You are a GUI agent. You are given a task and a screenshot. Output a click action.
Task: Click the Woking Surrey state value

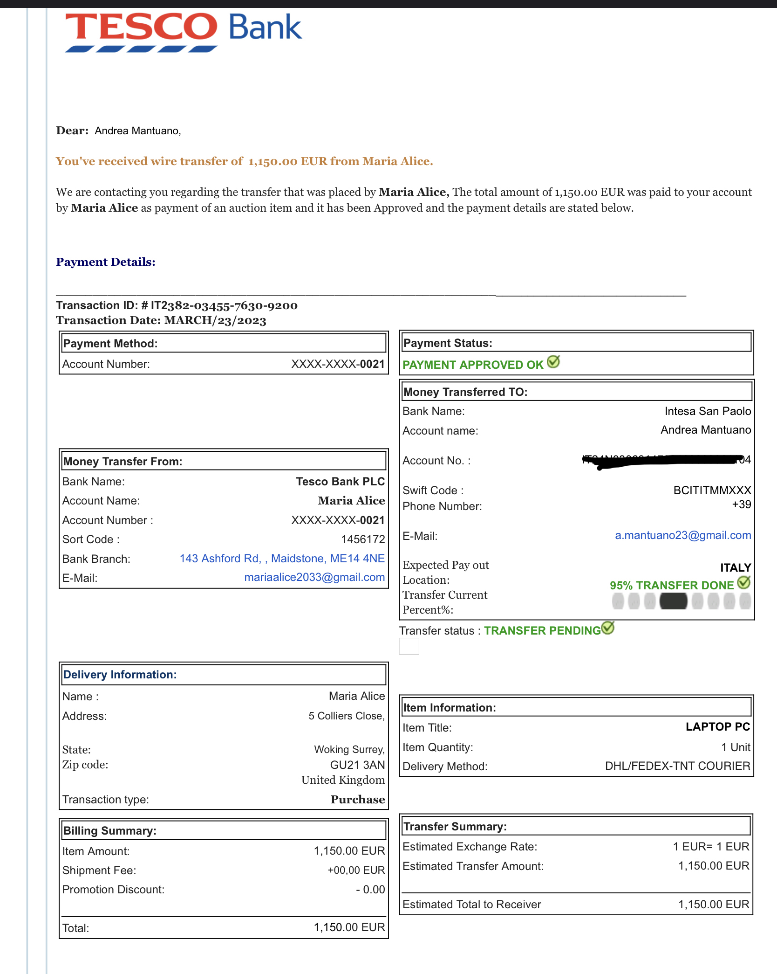click(x=349, y=749)
